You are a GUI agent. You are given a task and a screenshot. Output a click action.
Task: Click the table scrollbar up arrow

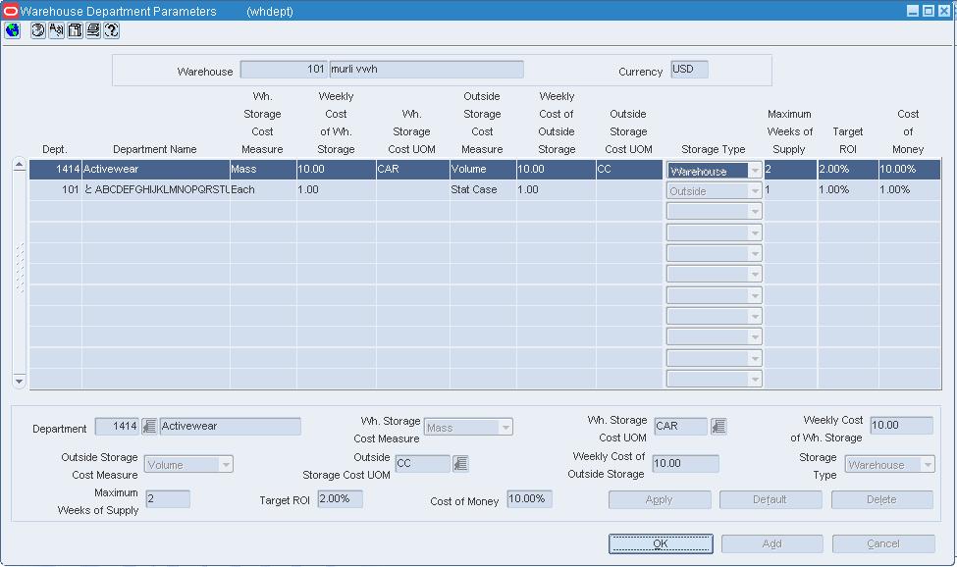19,165
